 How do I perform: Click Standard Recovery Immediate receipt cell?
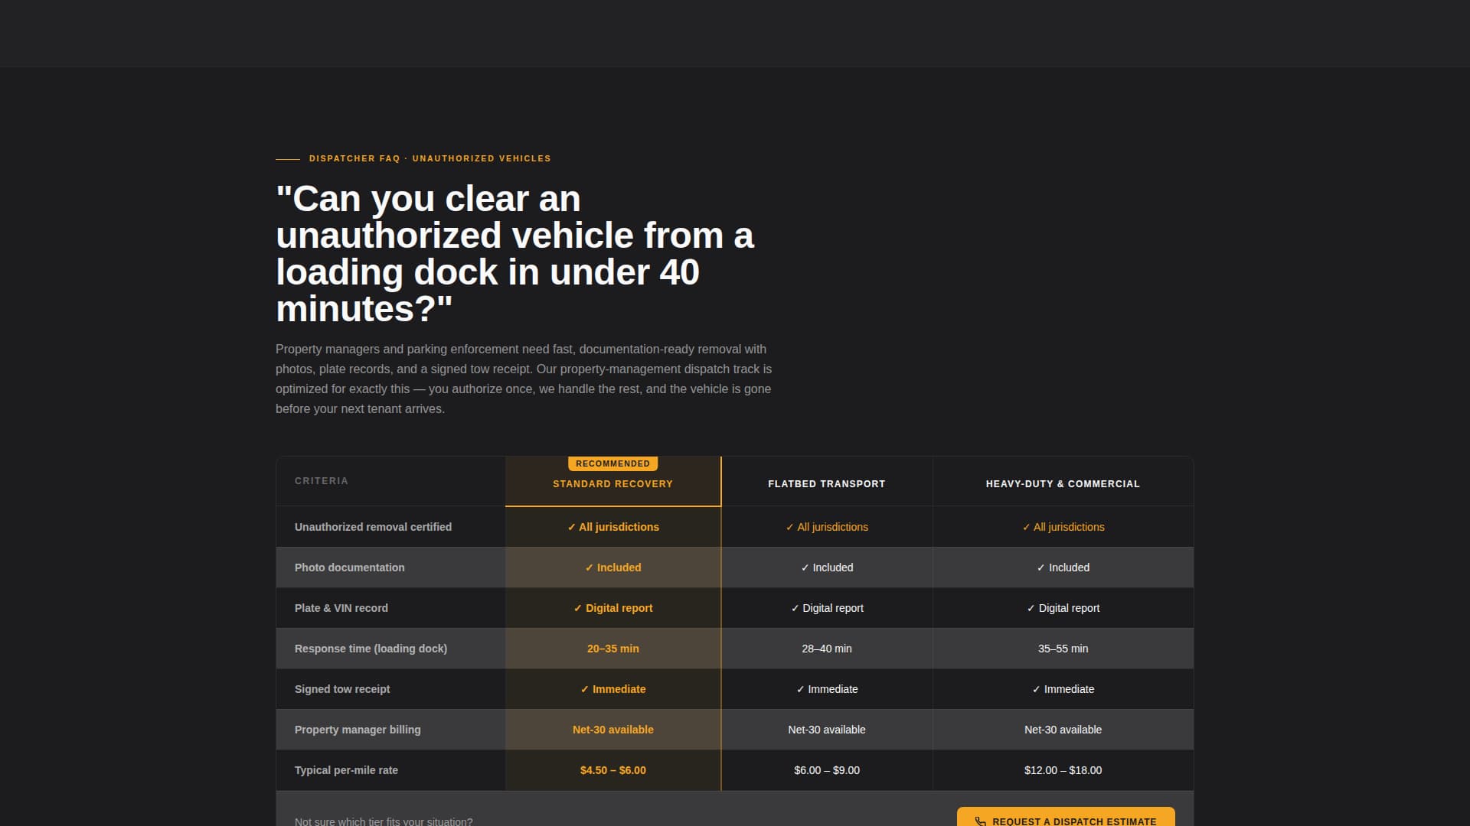tap(612, 689)
